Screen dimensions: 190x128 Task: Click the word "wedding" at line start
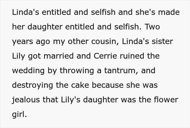click(x=28, y=71)
